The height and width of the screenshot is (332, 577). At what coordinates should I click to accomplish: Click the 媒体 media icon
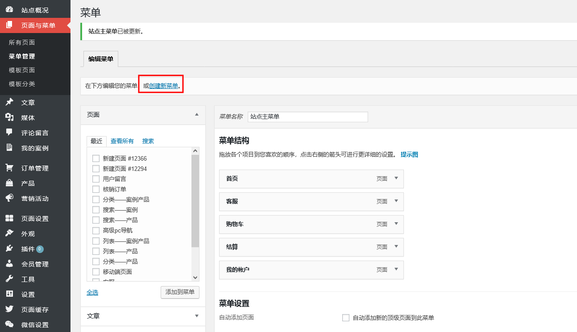(x=9, y=117)
